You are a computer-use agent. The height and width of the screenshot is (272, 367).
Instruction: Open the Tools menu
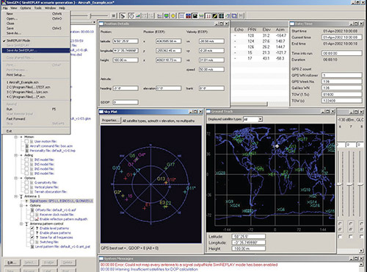[37, 8]
